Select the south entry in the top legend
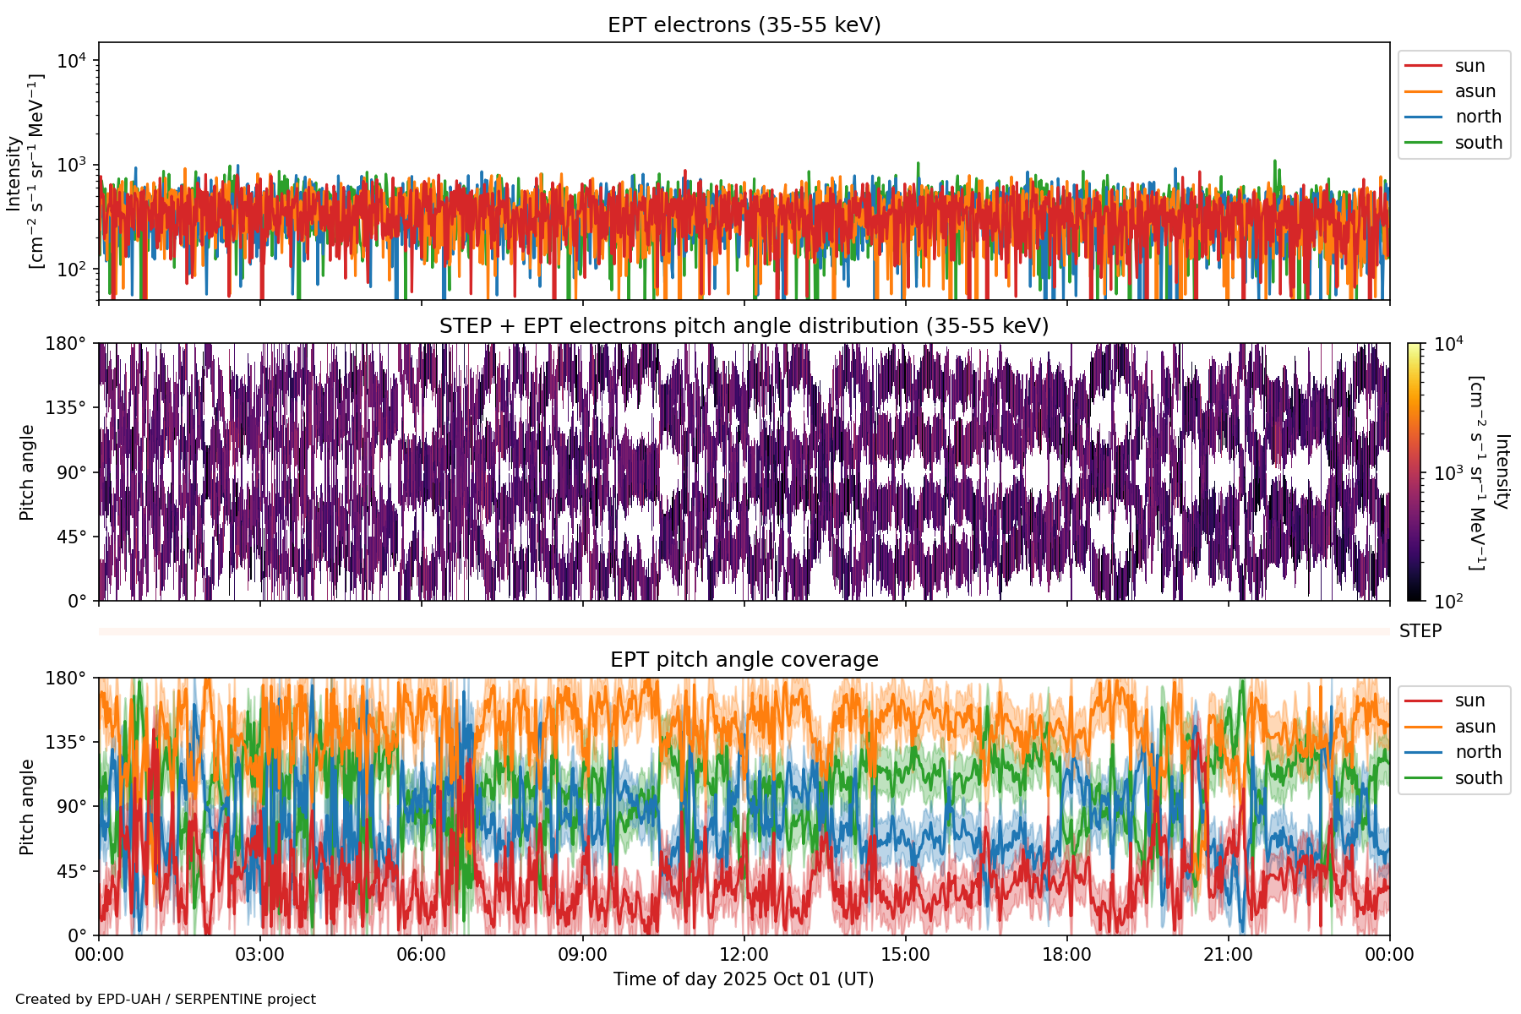 point(1478,143)
